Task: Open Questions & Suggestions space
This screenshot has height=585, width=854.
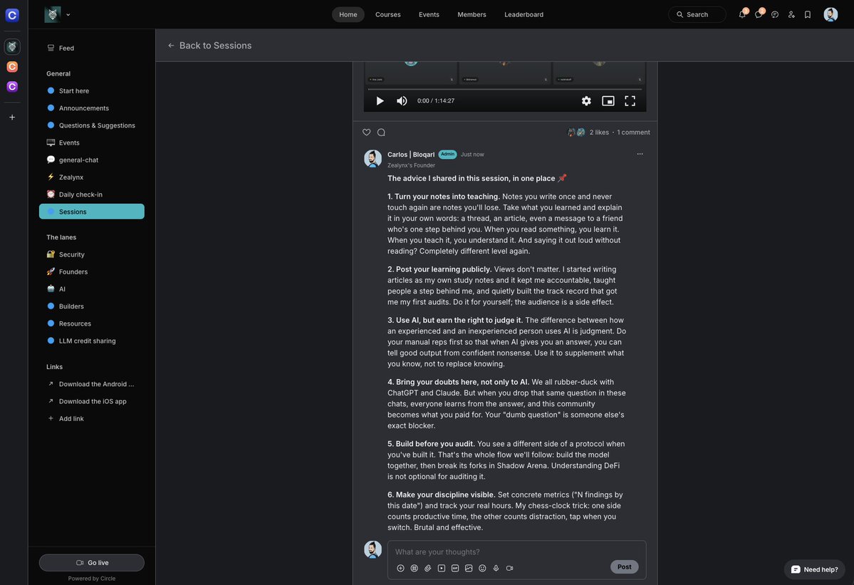Action: (91, 125)
